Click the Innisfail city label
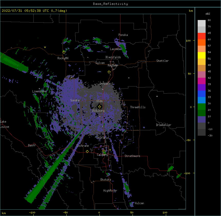Viewport: 221px width, 216px height. [106, 84]
